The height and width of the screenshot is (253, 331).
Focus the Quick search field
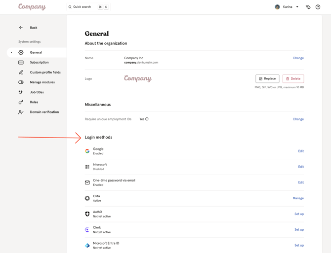[88, 7]
